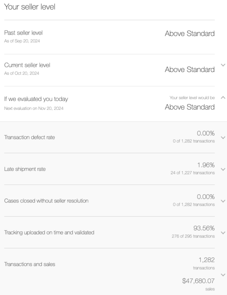Click the $47,680.07 sales amount
Image resolution: width=227 pixels, height=295 pixels.
pos(198,281)
